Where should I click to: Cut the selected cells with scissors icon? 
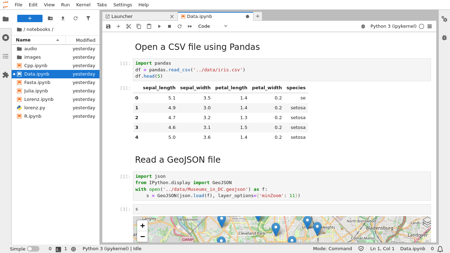(128, 26)
